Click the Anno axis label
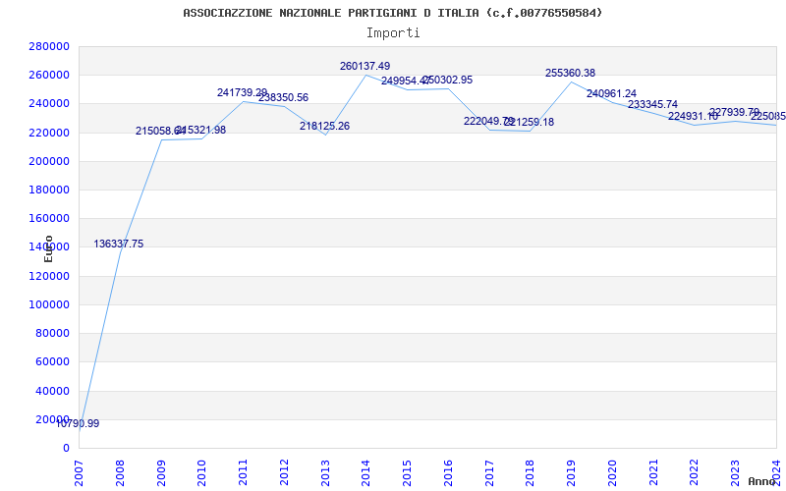The image size is (786, 491). coord(762,481)
